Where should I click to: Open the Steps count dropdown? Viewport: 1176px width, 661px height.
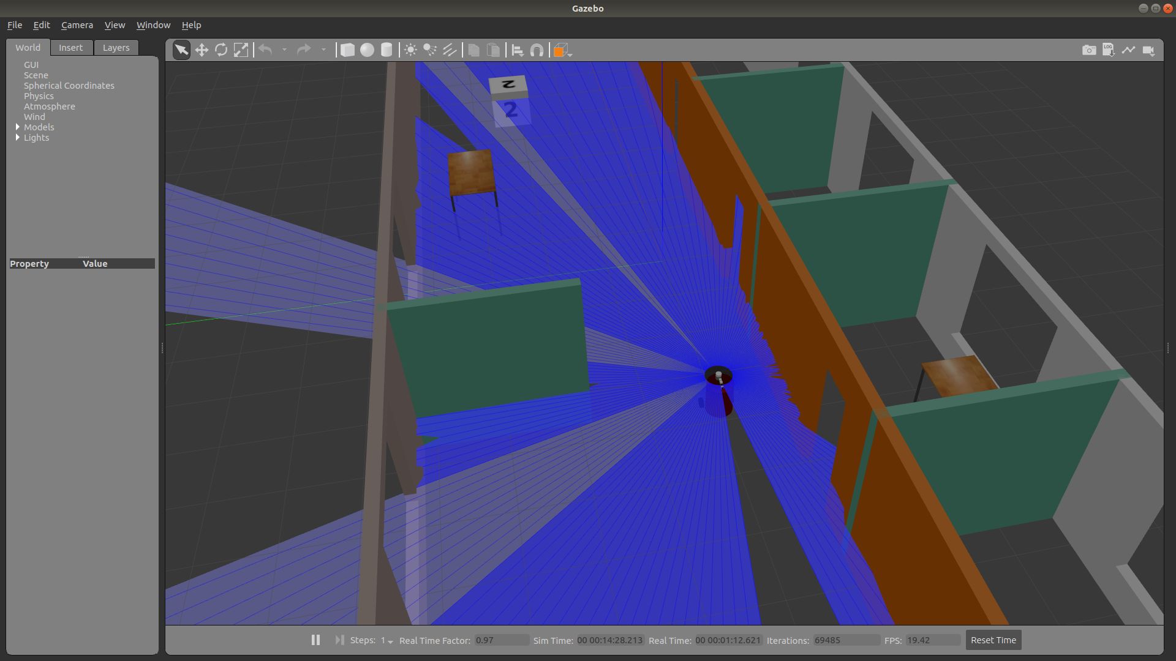(386, 641)
